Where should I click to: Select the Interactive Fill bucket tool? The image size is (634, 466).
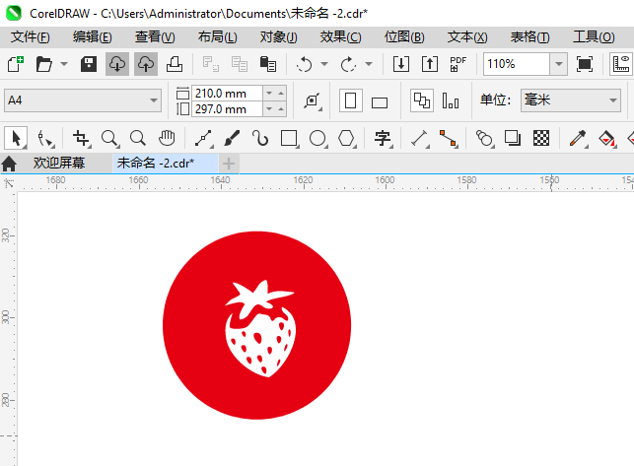[606, 138]
